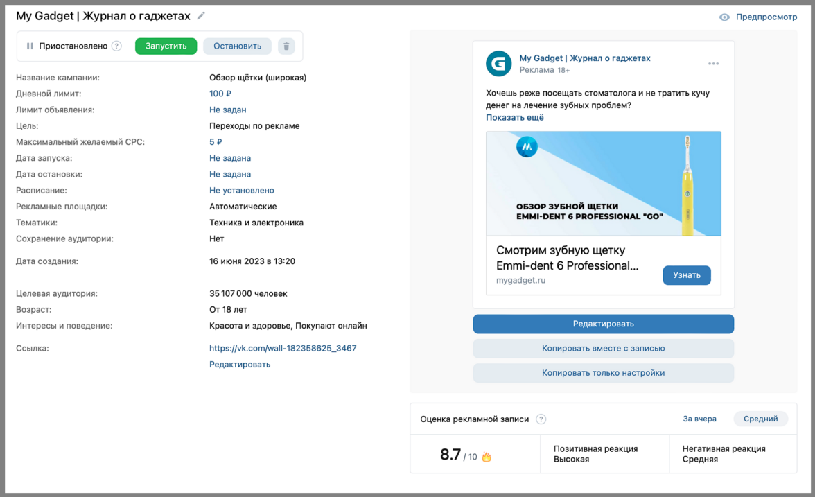Click the eye icon for Предпросмотр
The width and height of the screenshot is (815, 497).
pos(724,17)
